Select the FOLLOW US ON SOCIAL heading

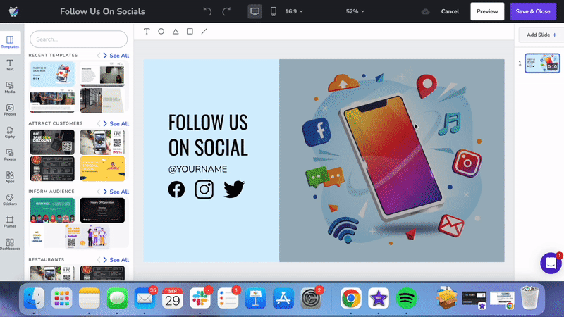tap(208, 135)
